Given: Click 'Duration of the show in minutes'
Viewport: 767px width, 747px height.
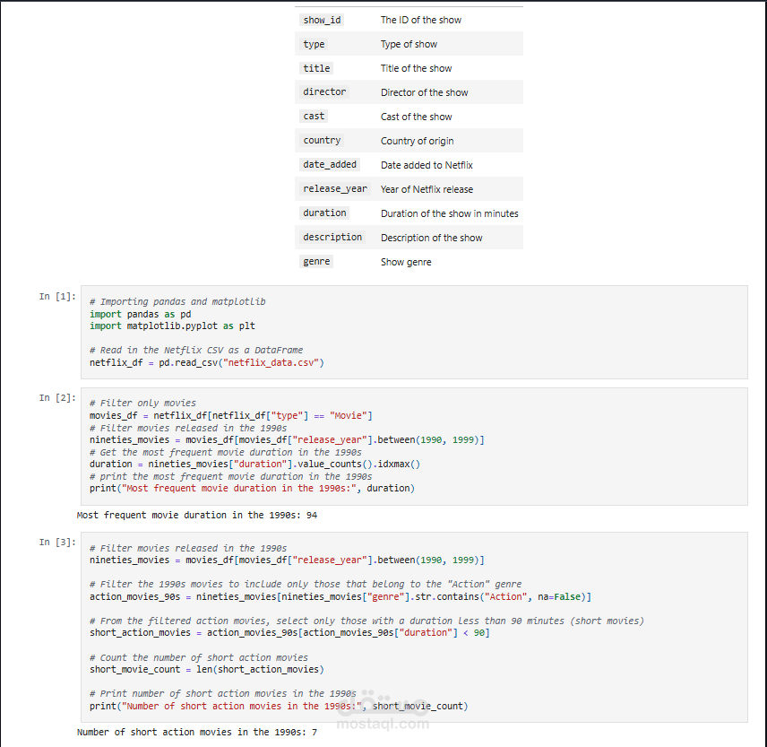Looking at the screenshot, I should click(450, 213).
